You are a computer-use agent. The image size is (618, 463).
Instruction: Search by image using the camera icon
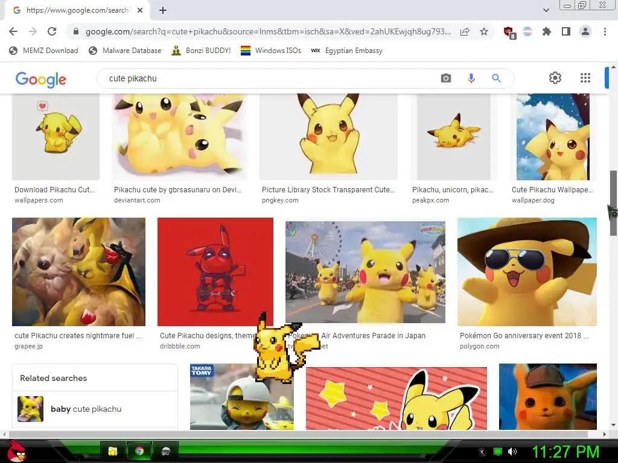tap(446, 78)
